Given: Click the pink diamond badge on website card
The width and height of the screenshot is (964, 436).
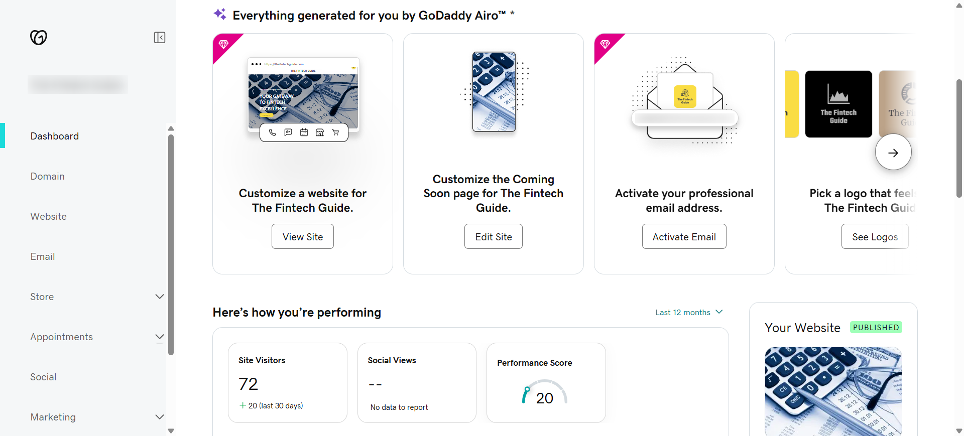Looking at the screenshot, I should coord(223,44).
